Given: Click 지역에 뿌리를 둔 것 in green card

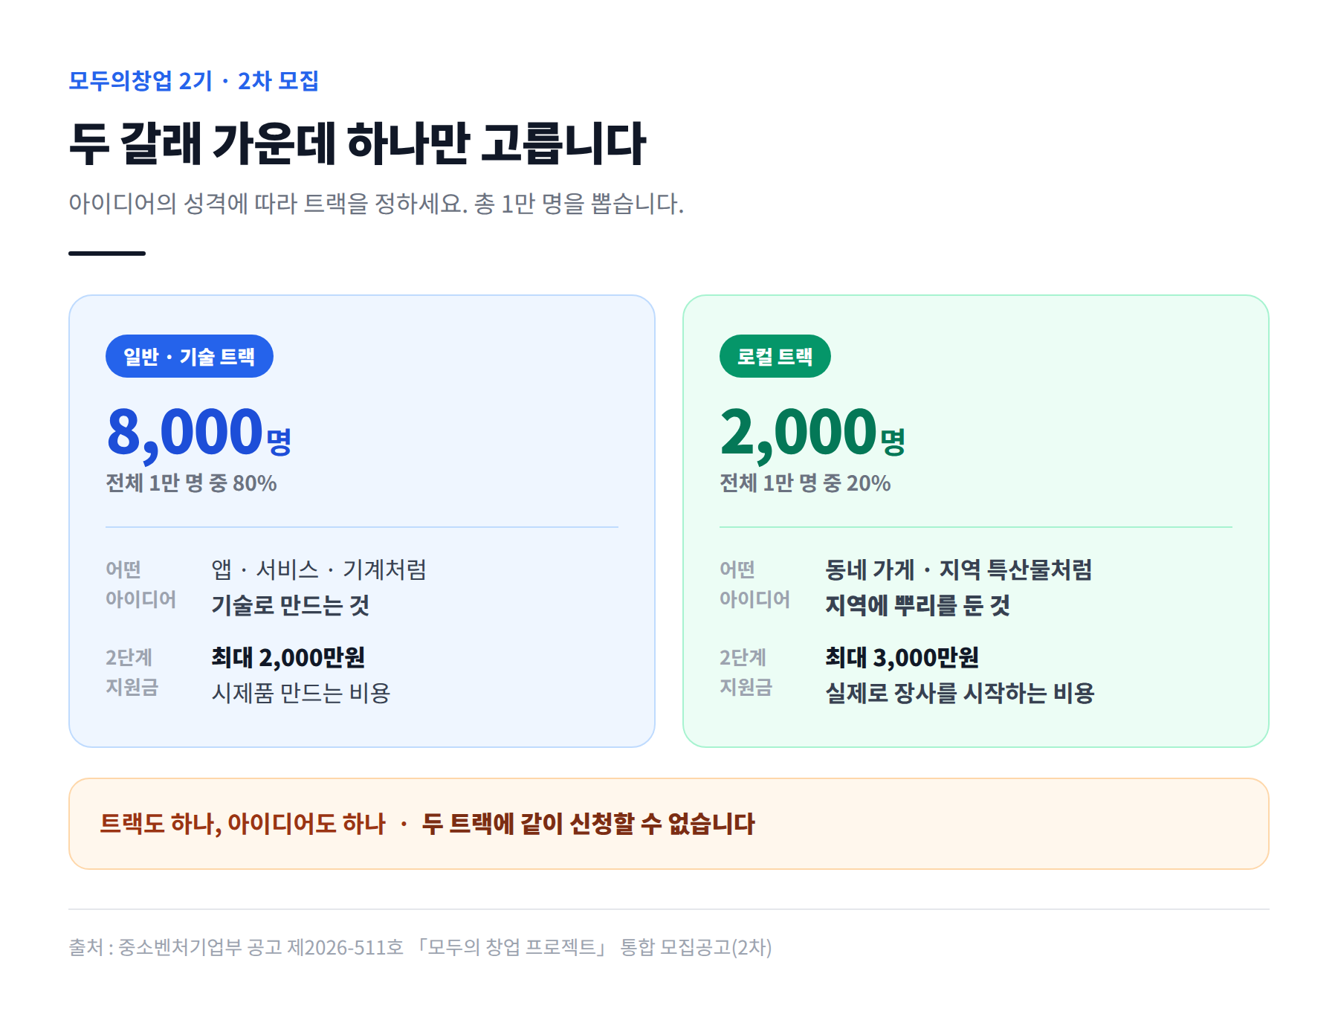Looking at the screenshot, I should 917,605.
